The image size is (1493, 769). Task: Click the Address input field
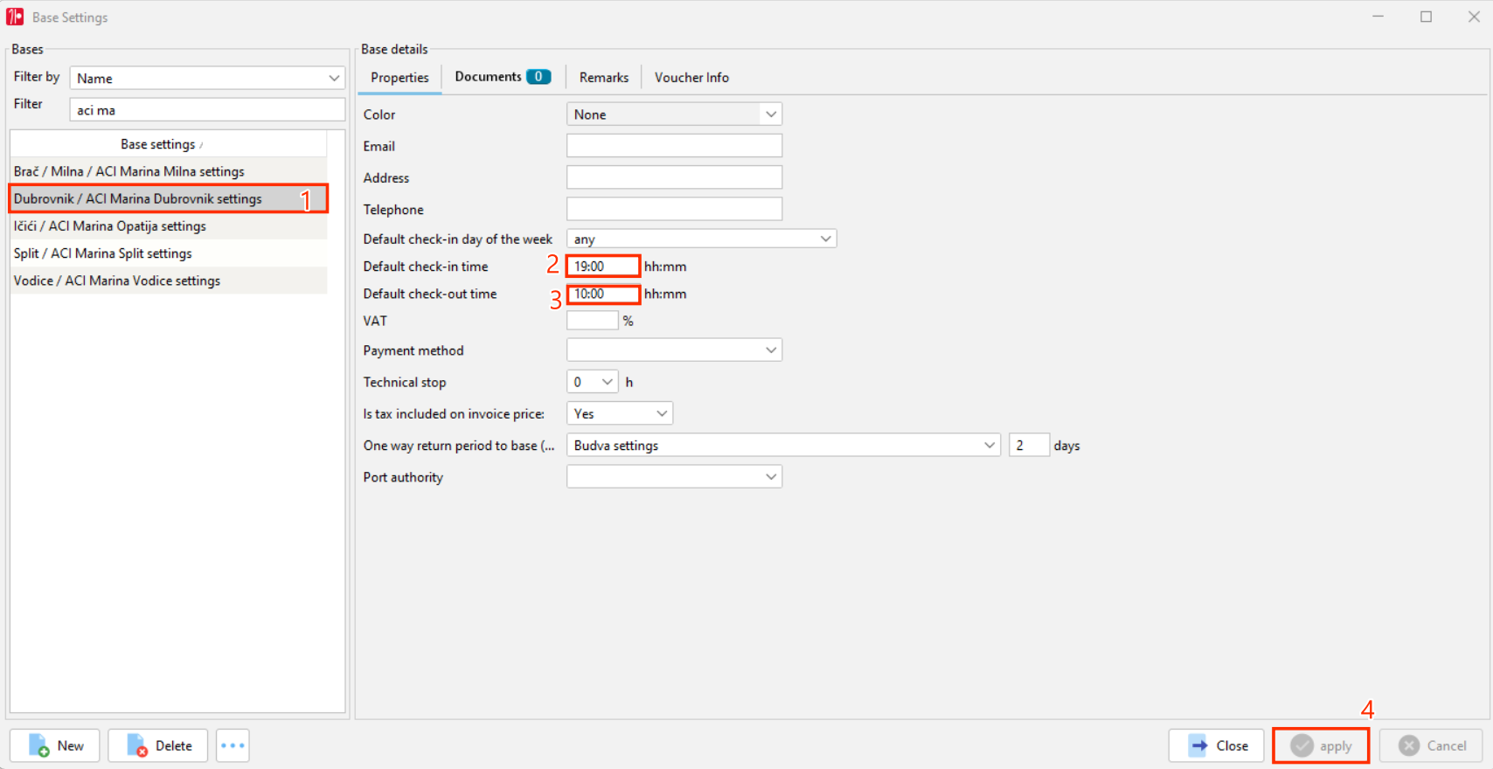click(674, 177)
